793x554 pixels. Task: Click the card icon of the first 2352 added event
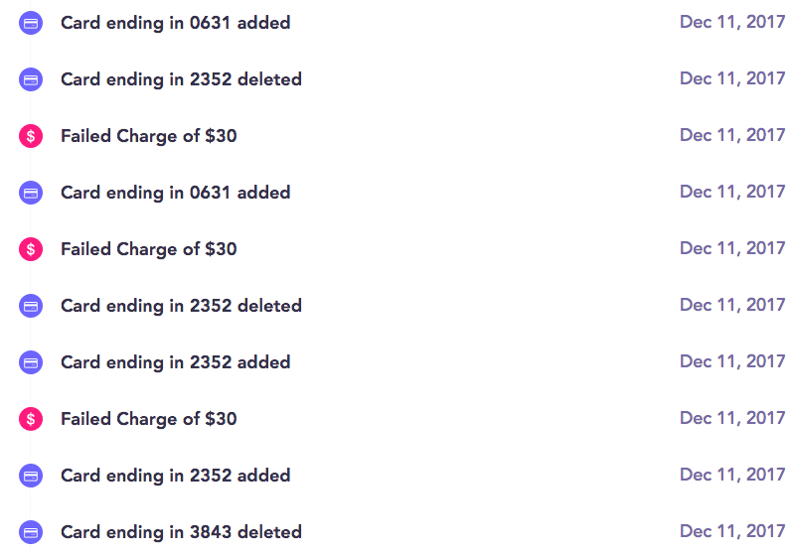click(x=31, y=362)
